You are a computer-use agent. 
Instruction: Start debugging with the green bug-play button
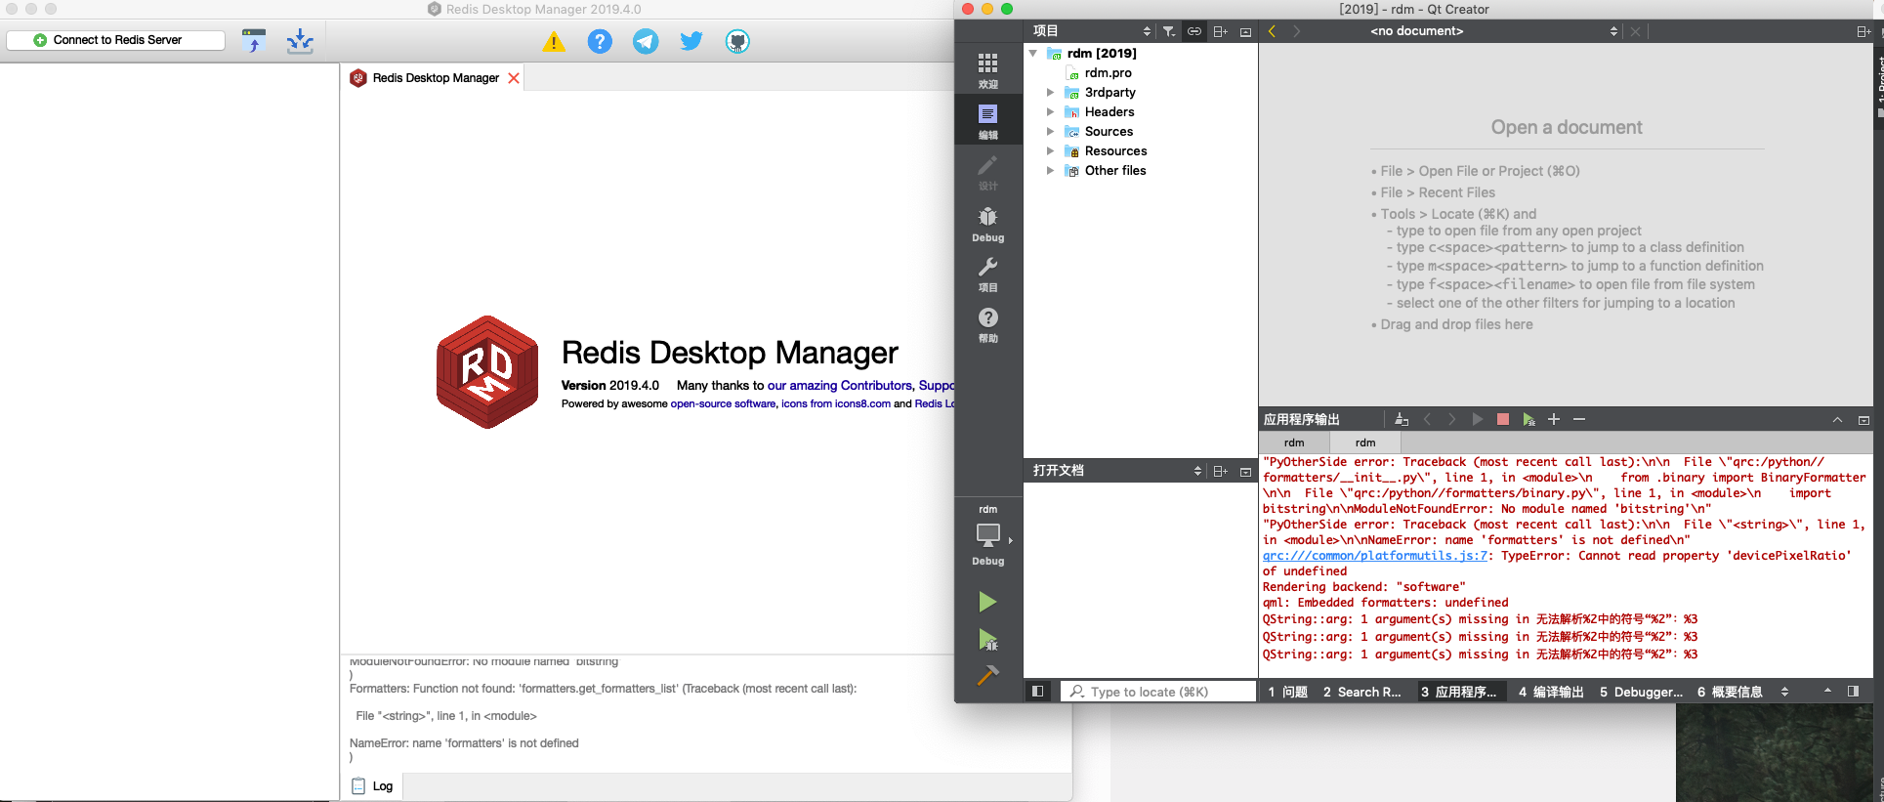(987, 640)
